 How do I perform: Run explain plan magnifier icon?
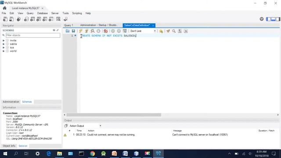[x=93, y=31]
